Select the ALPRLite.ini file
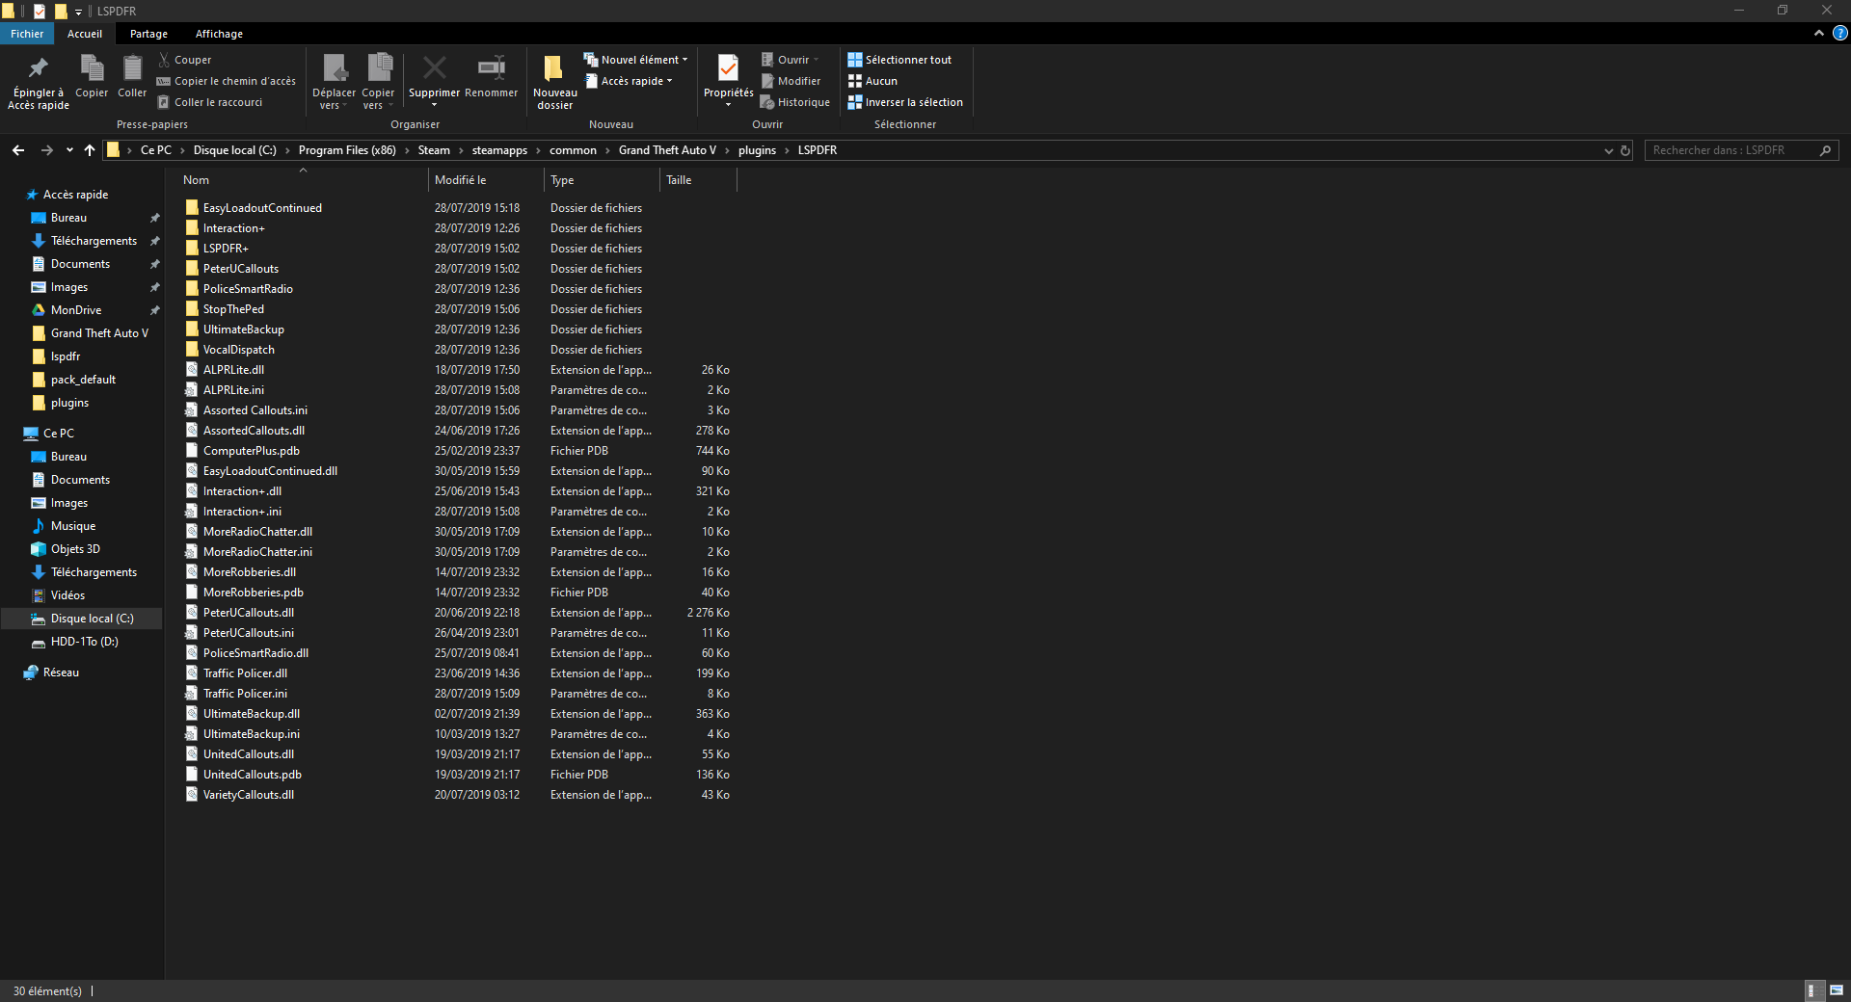Viewport: 1851px width, 1002px height. coord(233,390)
